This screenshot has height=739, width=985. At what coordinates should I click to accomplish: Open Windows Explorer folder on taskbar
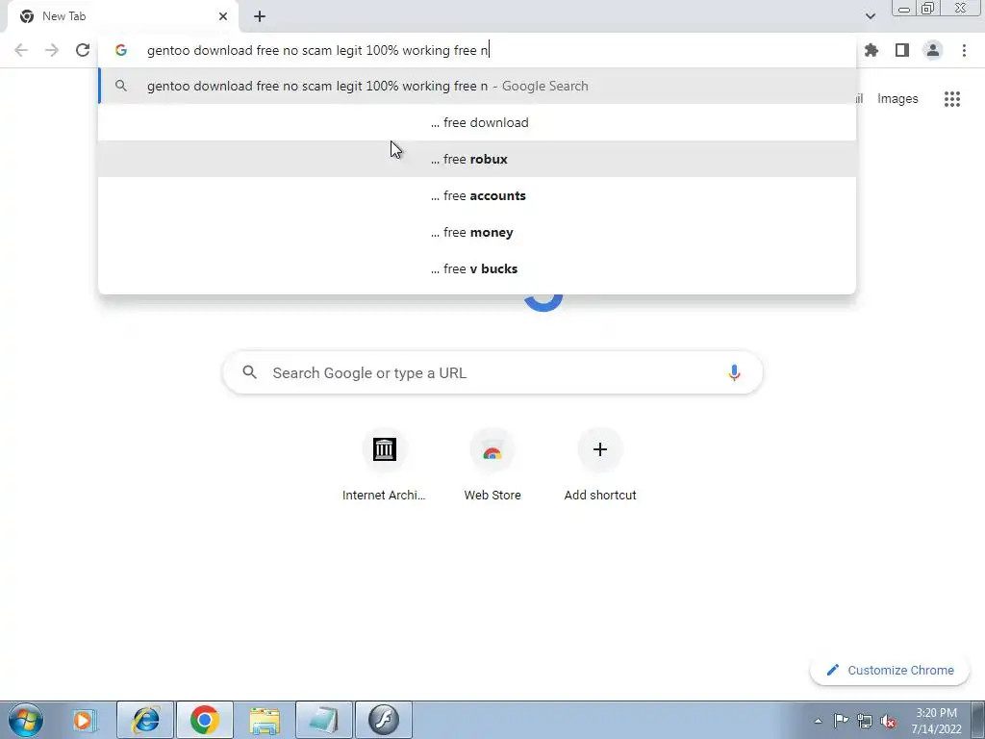coord(265,720)
